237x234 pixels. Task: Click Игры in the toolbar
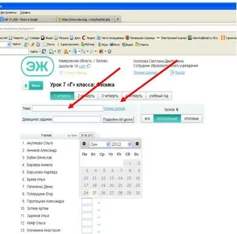pyautogui.click(x=103, y=44)
